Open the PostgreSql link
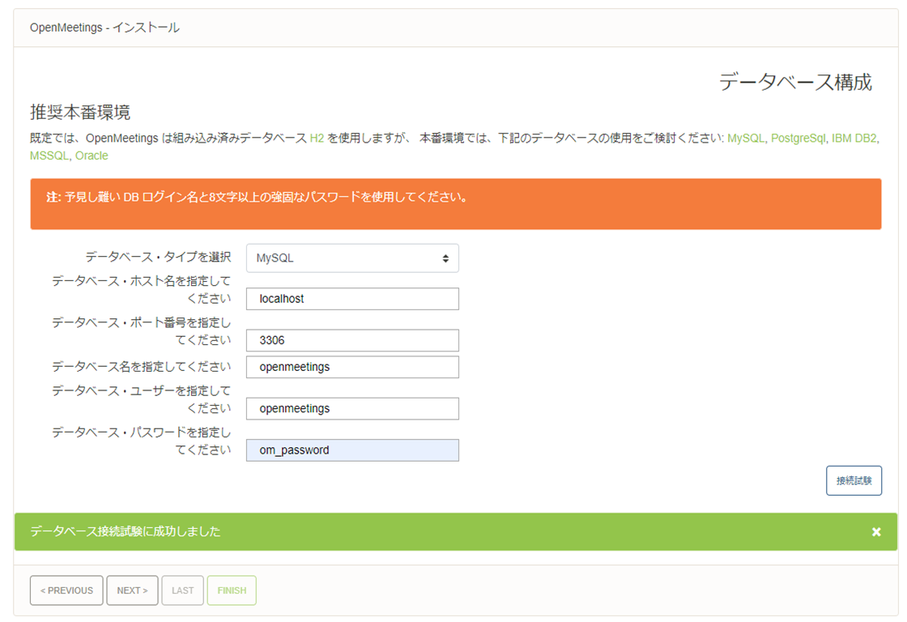907x622 pixels. (x=798, y=138)
